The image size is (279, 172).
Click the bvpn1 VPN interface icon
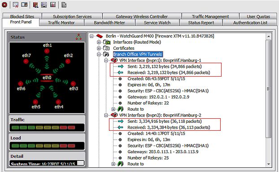pos(114,60)
